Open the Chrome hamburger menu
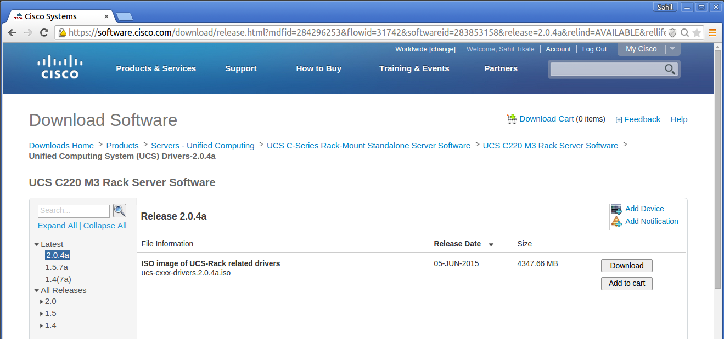The height and width of the screenshot is (339, 724). click(712, 33)
